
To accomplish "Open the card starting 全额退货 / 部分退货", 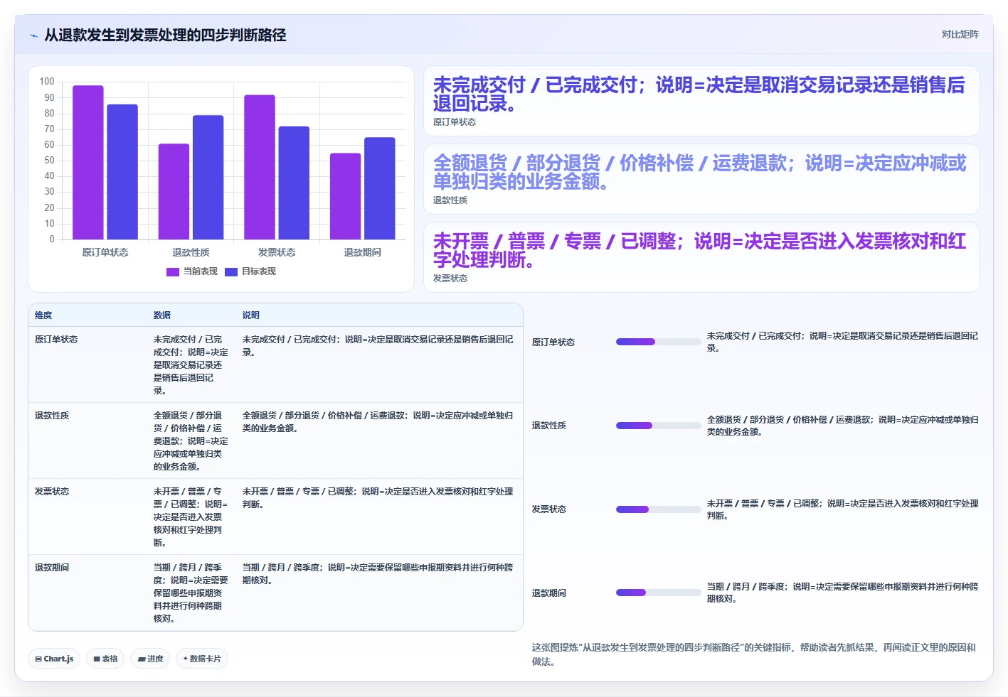I will [x=701, y=179].
